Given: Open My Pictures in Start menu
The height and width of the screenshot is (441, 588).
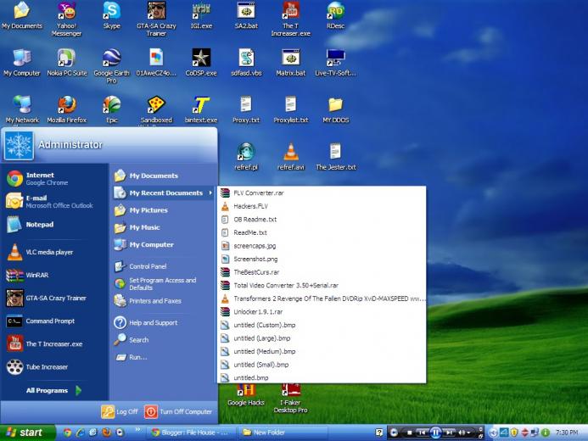Looking at the screenshot, I should click(163, 210).
